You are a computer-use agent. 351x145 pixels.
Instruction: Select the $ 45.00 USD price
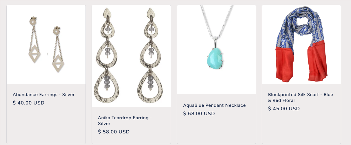click(x=284, y=109)
